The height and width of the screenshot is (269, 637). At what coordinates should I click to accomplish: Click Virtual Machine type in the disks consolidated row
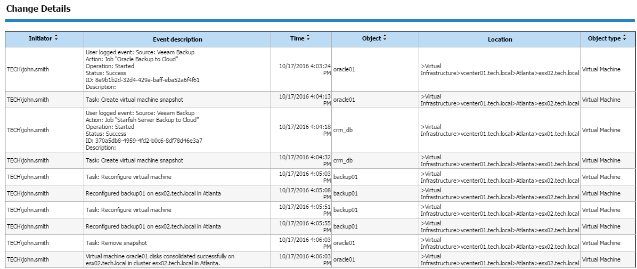(x=601, y=259)
